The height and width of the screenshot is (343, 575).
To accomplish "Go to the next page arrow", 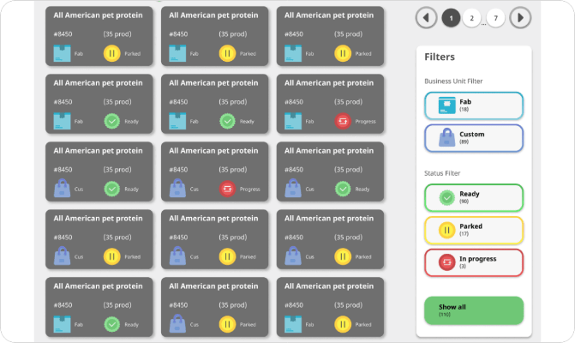I will coord(520,17).
